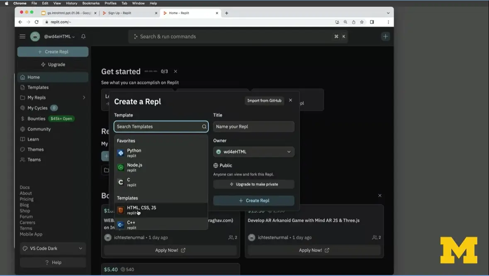This screenshot has width=489, height=276.
Task: Click Import from GitHub
Action: coord(265,101)
